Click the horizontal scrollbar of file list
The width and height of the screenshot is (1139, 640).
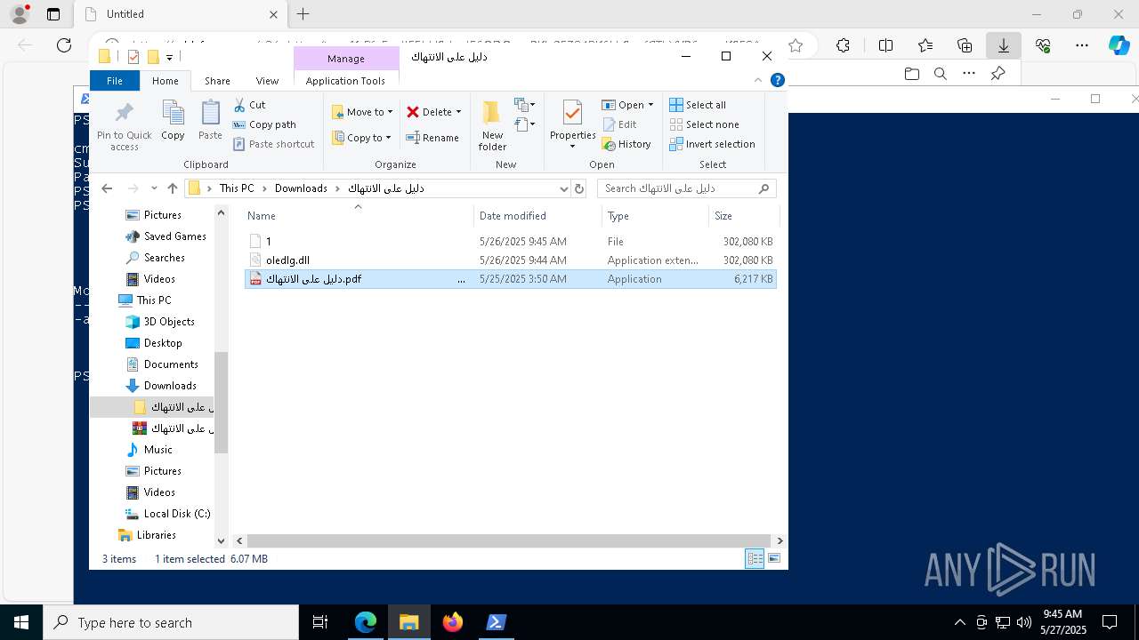[508, 540]
